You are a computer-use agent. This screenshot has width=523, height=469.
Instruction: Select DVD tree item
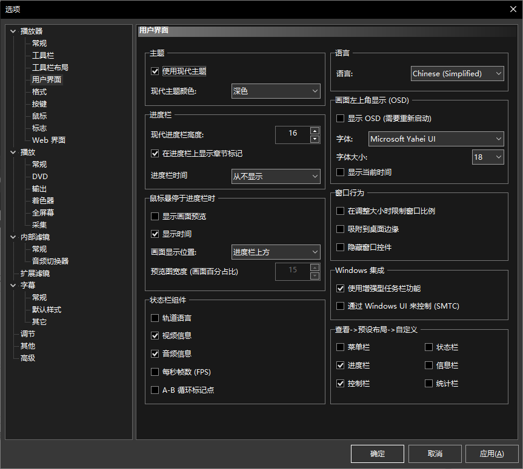pos(40,177)
